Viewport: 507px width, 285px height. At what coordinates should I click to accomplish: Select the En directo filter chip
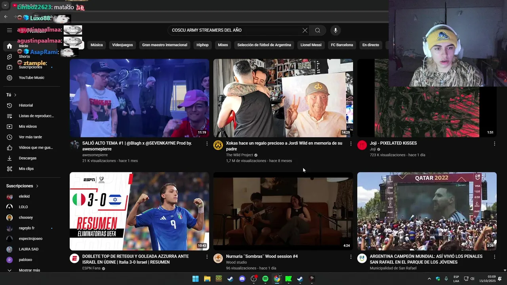tap(371, 45)
